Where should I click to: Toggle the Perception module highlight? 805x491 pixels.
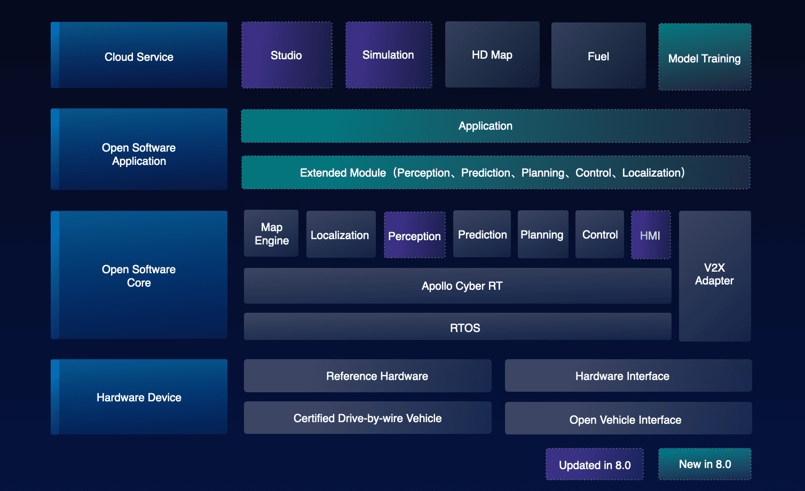point(414,235)
